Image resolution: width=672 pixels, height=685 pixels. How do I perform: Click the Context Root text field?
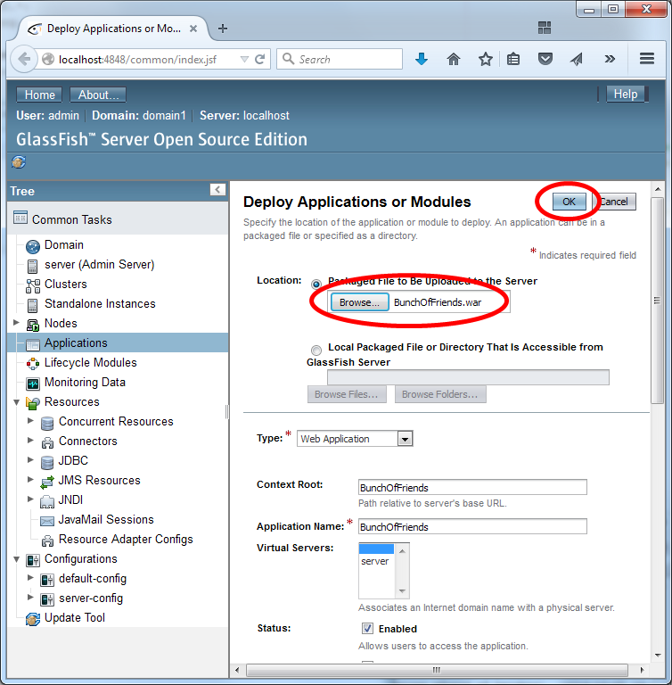coord(471,488)
